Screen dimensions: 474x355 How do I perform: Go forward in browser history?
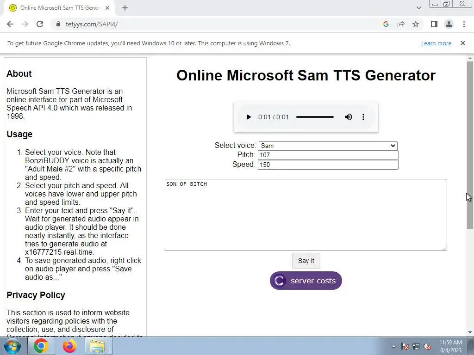[x=25, y=24]
